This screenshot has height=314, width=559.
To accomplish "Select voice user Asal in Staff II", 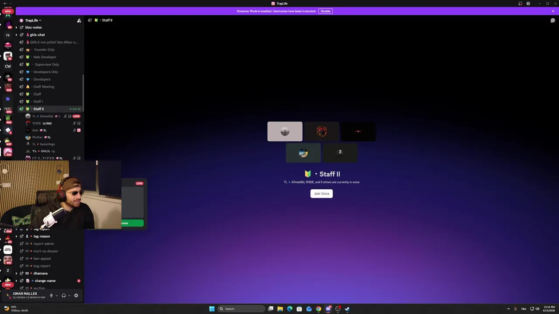I will click(x=52, y=130).
